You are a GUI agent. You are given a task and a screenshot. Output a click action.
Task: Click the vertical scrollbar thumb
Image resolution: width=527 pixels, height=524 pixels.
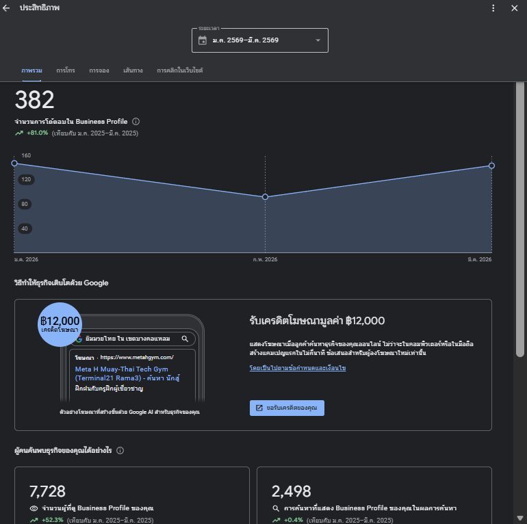point(520,219)
